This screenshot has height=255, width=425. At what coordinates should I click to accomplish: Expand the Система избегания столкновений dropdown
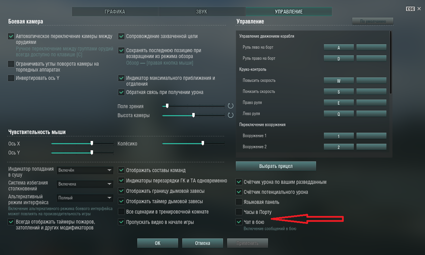pos(85,184)
